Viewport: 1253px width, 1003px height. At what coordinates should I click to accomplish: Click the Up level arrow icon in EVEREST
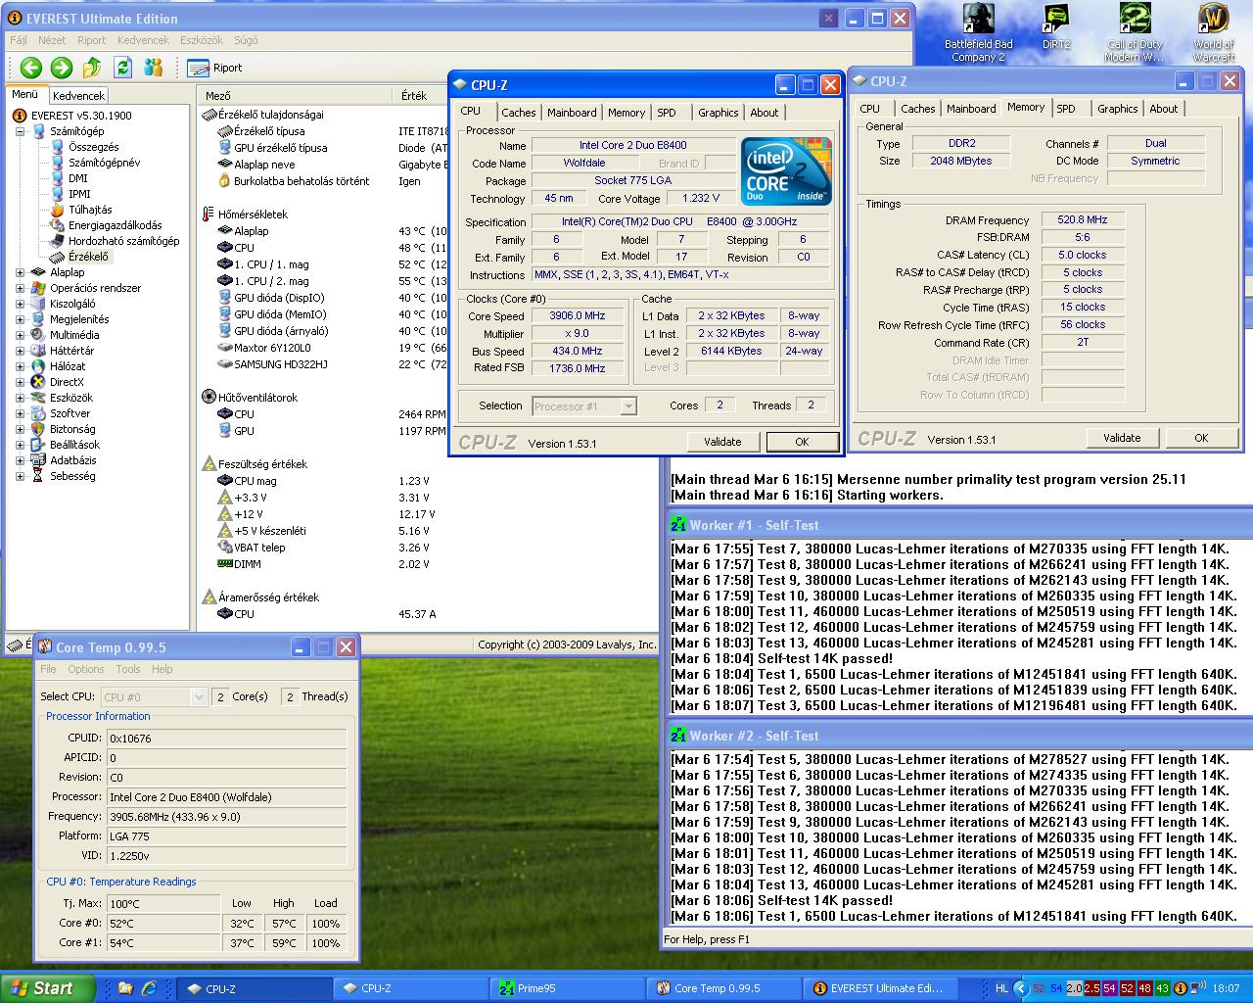point(92,68)
